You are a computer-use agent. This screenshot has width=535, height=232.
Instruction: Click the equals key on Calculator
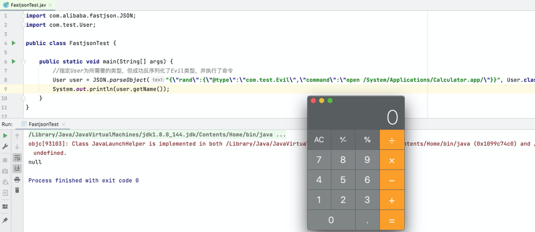pyautogui.click(x=392, y=220)
